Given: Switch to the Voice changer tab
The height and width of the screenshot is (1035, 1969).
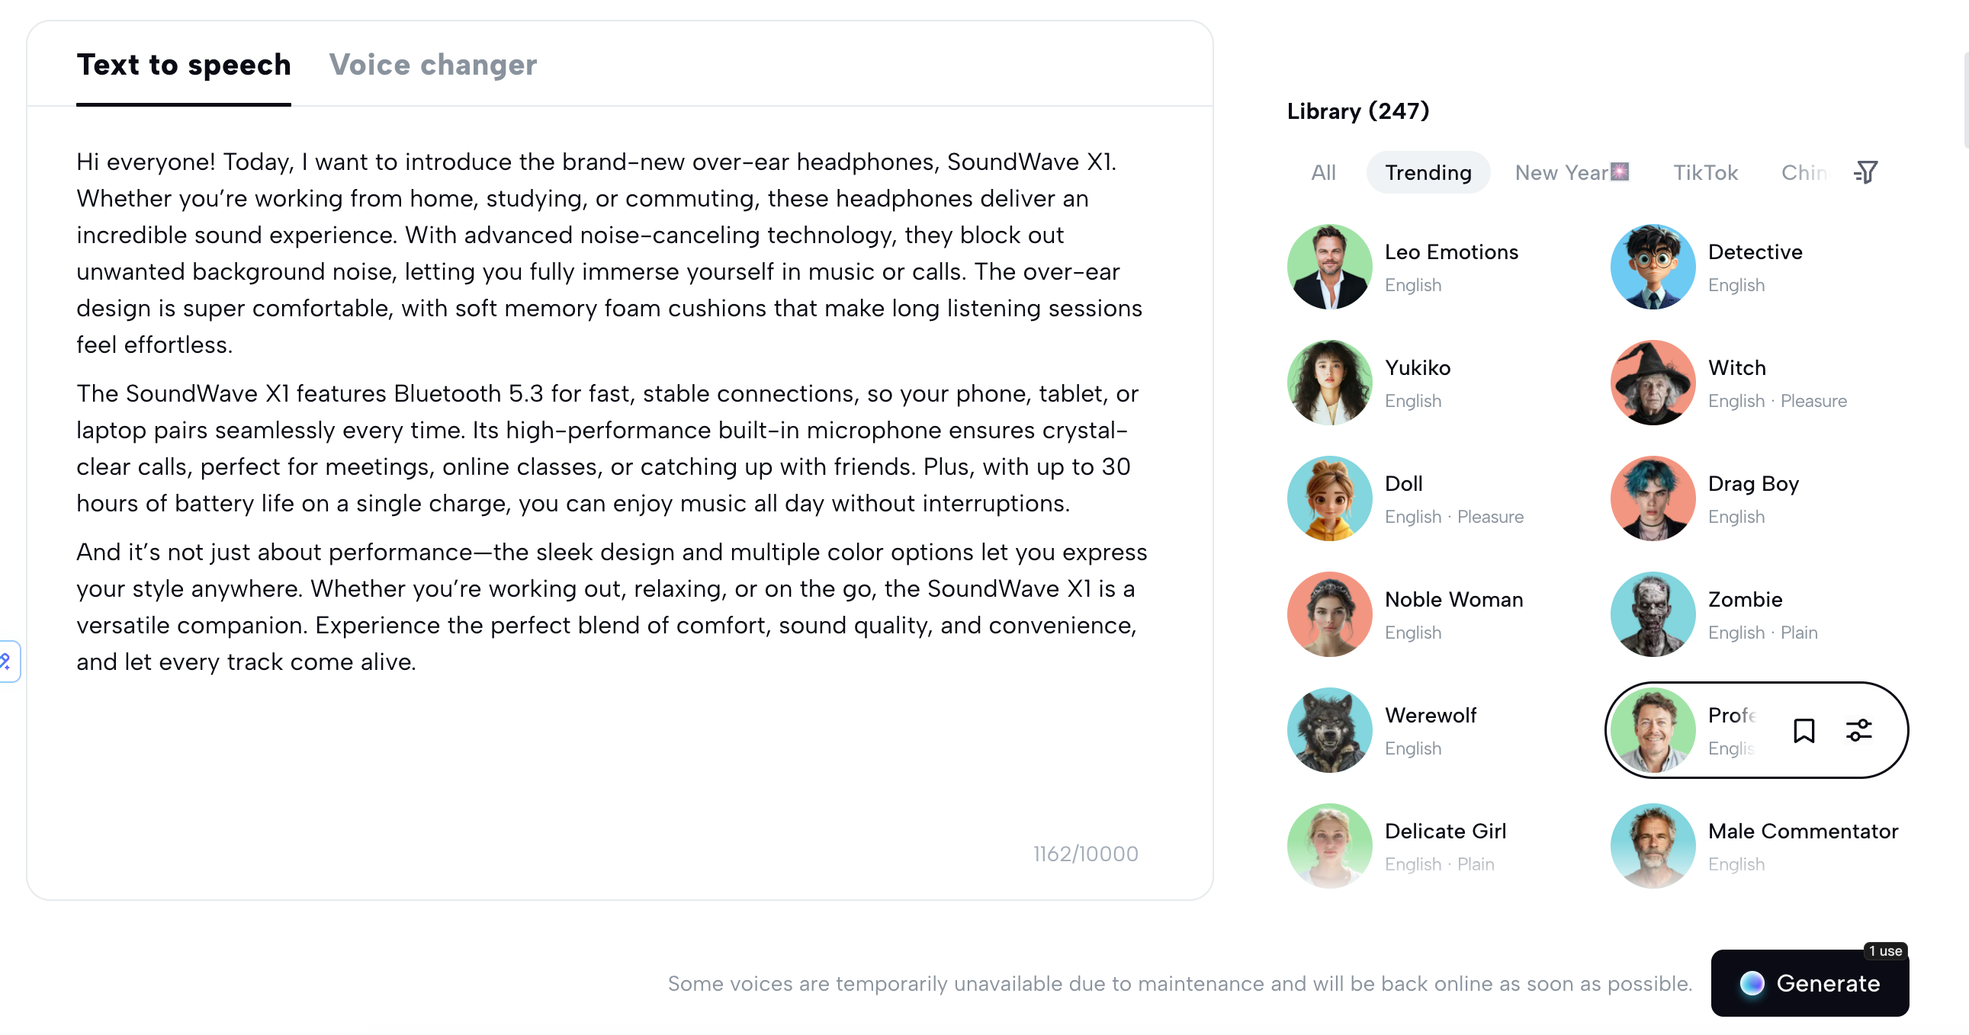Looking at the screenshot, I should pos(433,65).
